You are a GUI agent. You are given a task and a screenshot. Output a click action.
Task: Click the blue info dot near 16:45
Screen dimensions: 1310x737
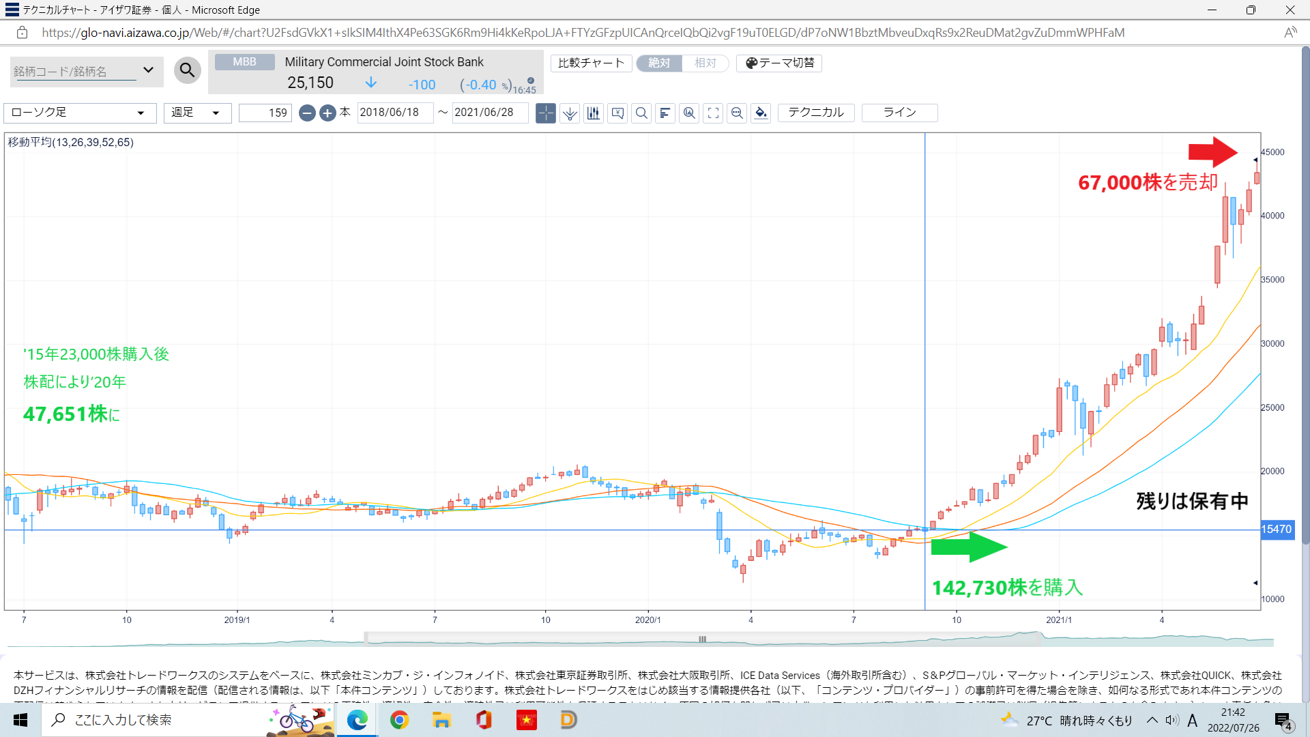[x=531, y=81]
